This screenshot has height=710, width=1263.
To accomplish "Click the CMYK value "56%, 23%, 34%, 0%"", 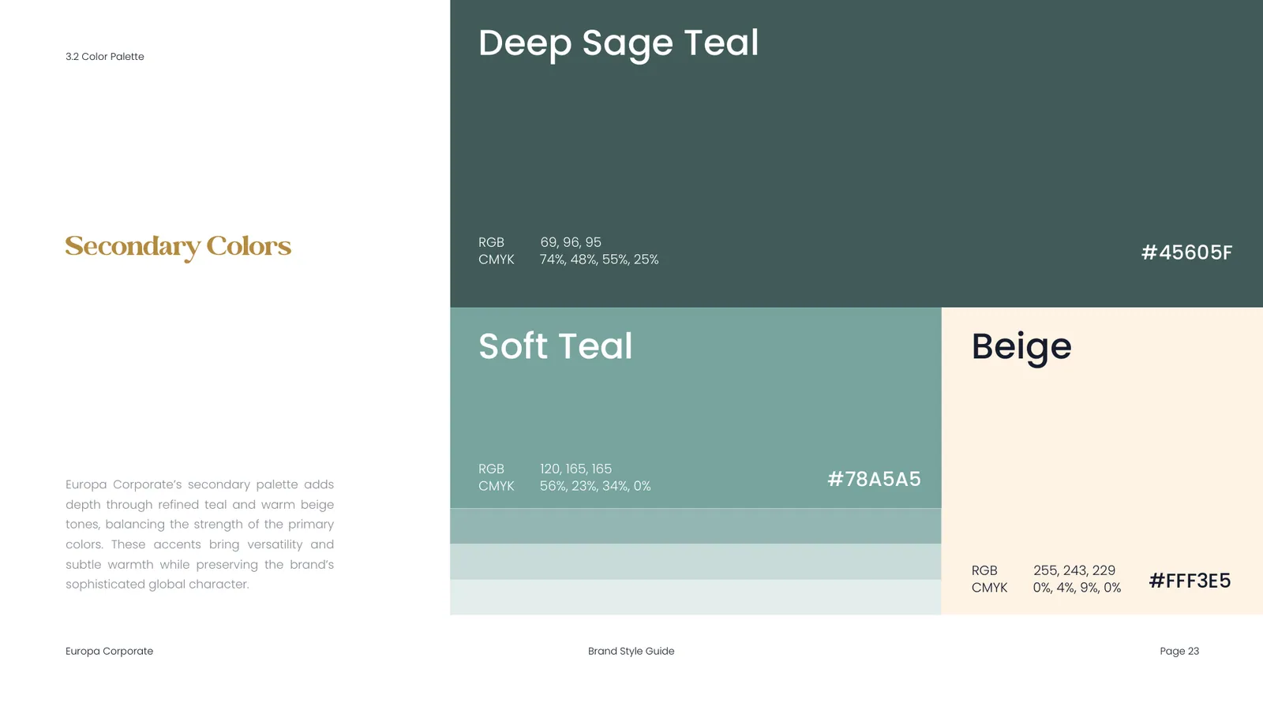I will click(595, 486).
